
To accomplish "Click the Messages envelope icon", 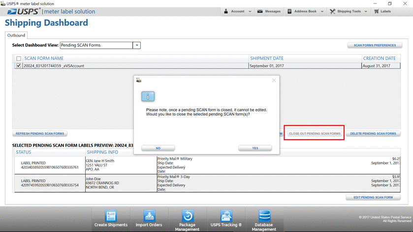I will tap(260, 11).
